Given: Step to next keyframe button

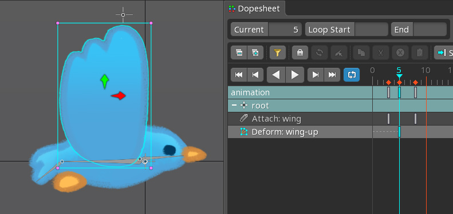Looking at the screenshot, I should (316, 75).
